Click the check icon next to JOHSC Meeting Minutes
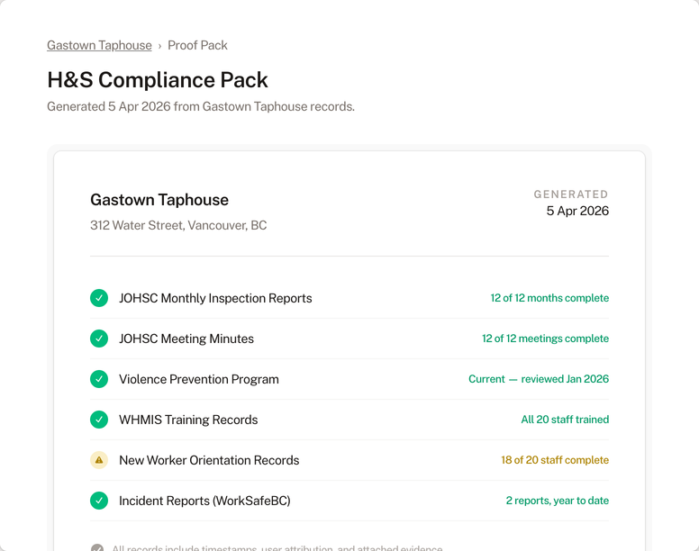The height and width of the screenshot is (551, 699). point(99,339)
